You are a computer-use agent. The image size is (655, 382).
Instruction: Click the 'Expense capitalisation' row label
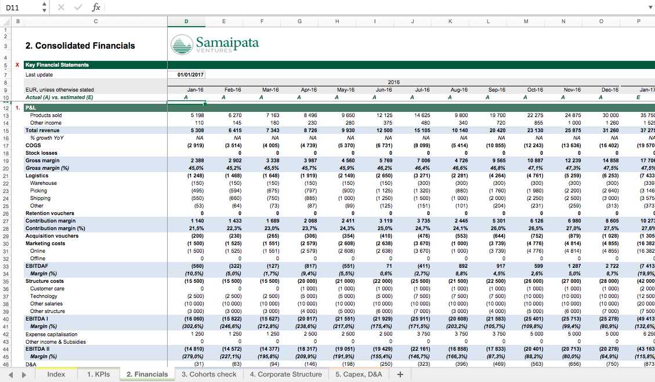[52, 334]
